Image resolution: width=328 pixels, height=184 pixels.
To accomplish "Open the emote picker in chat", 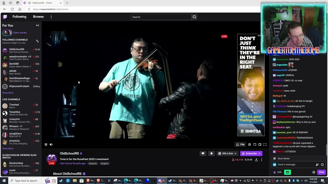I will point(322,165).
